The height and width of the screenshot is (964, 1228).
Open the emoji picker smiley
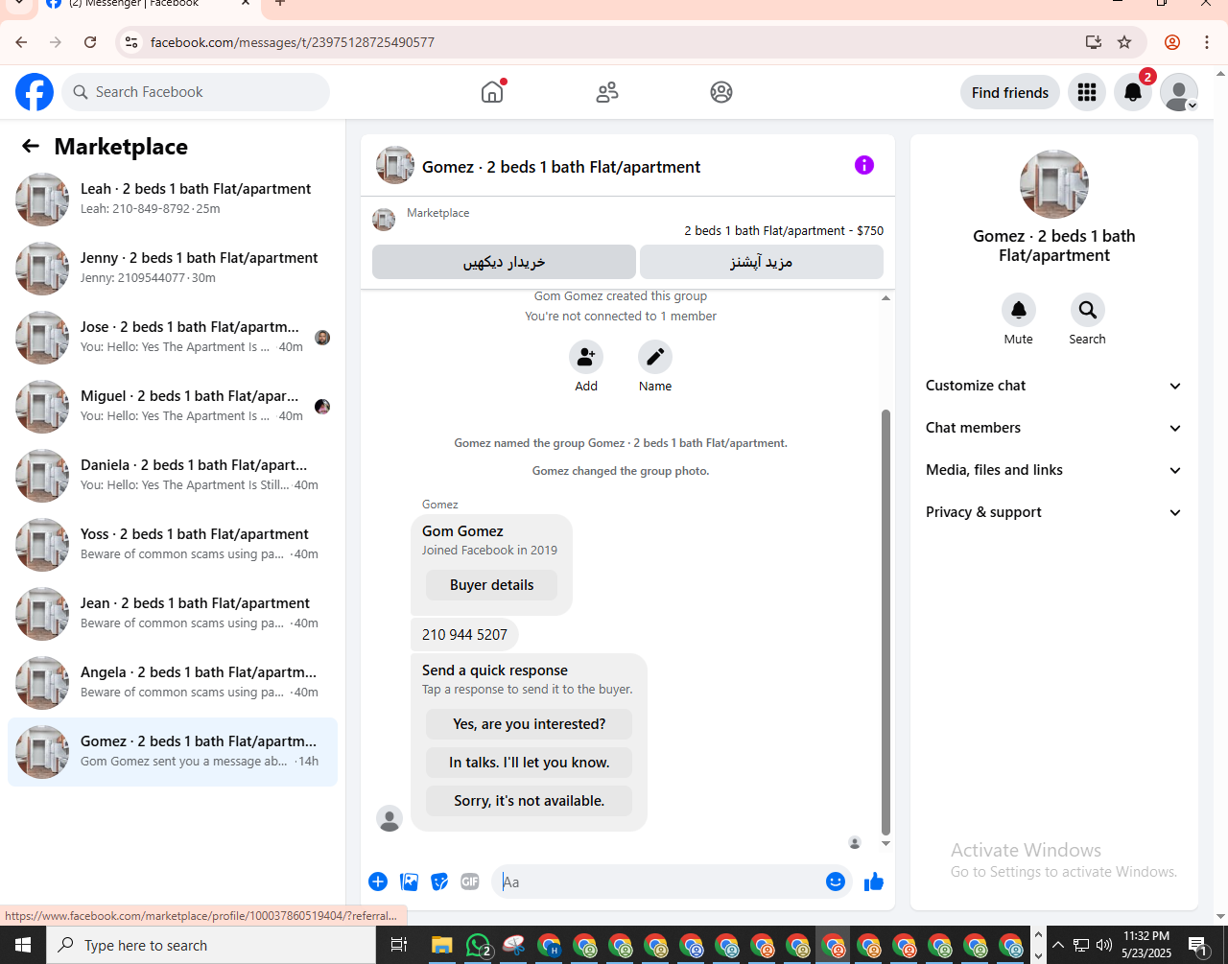point(836,882)
